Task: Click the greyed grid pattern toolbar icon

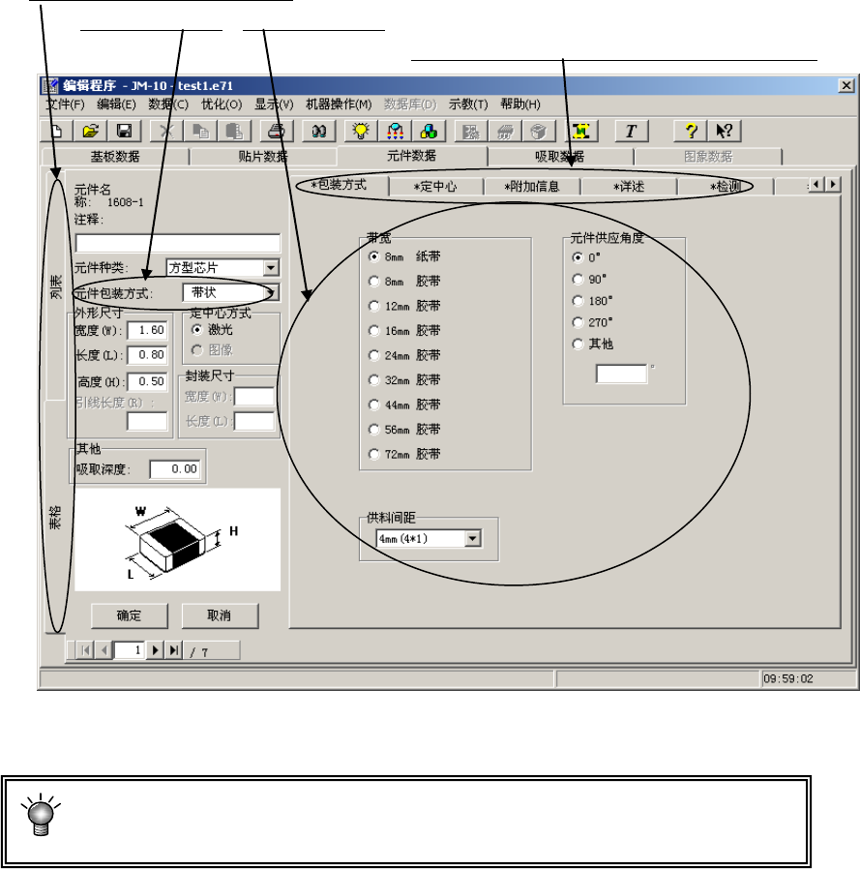Action: click(470, 131)
